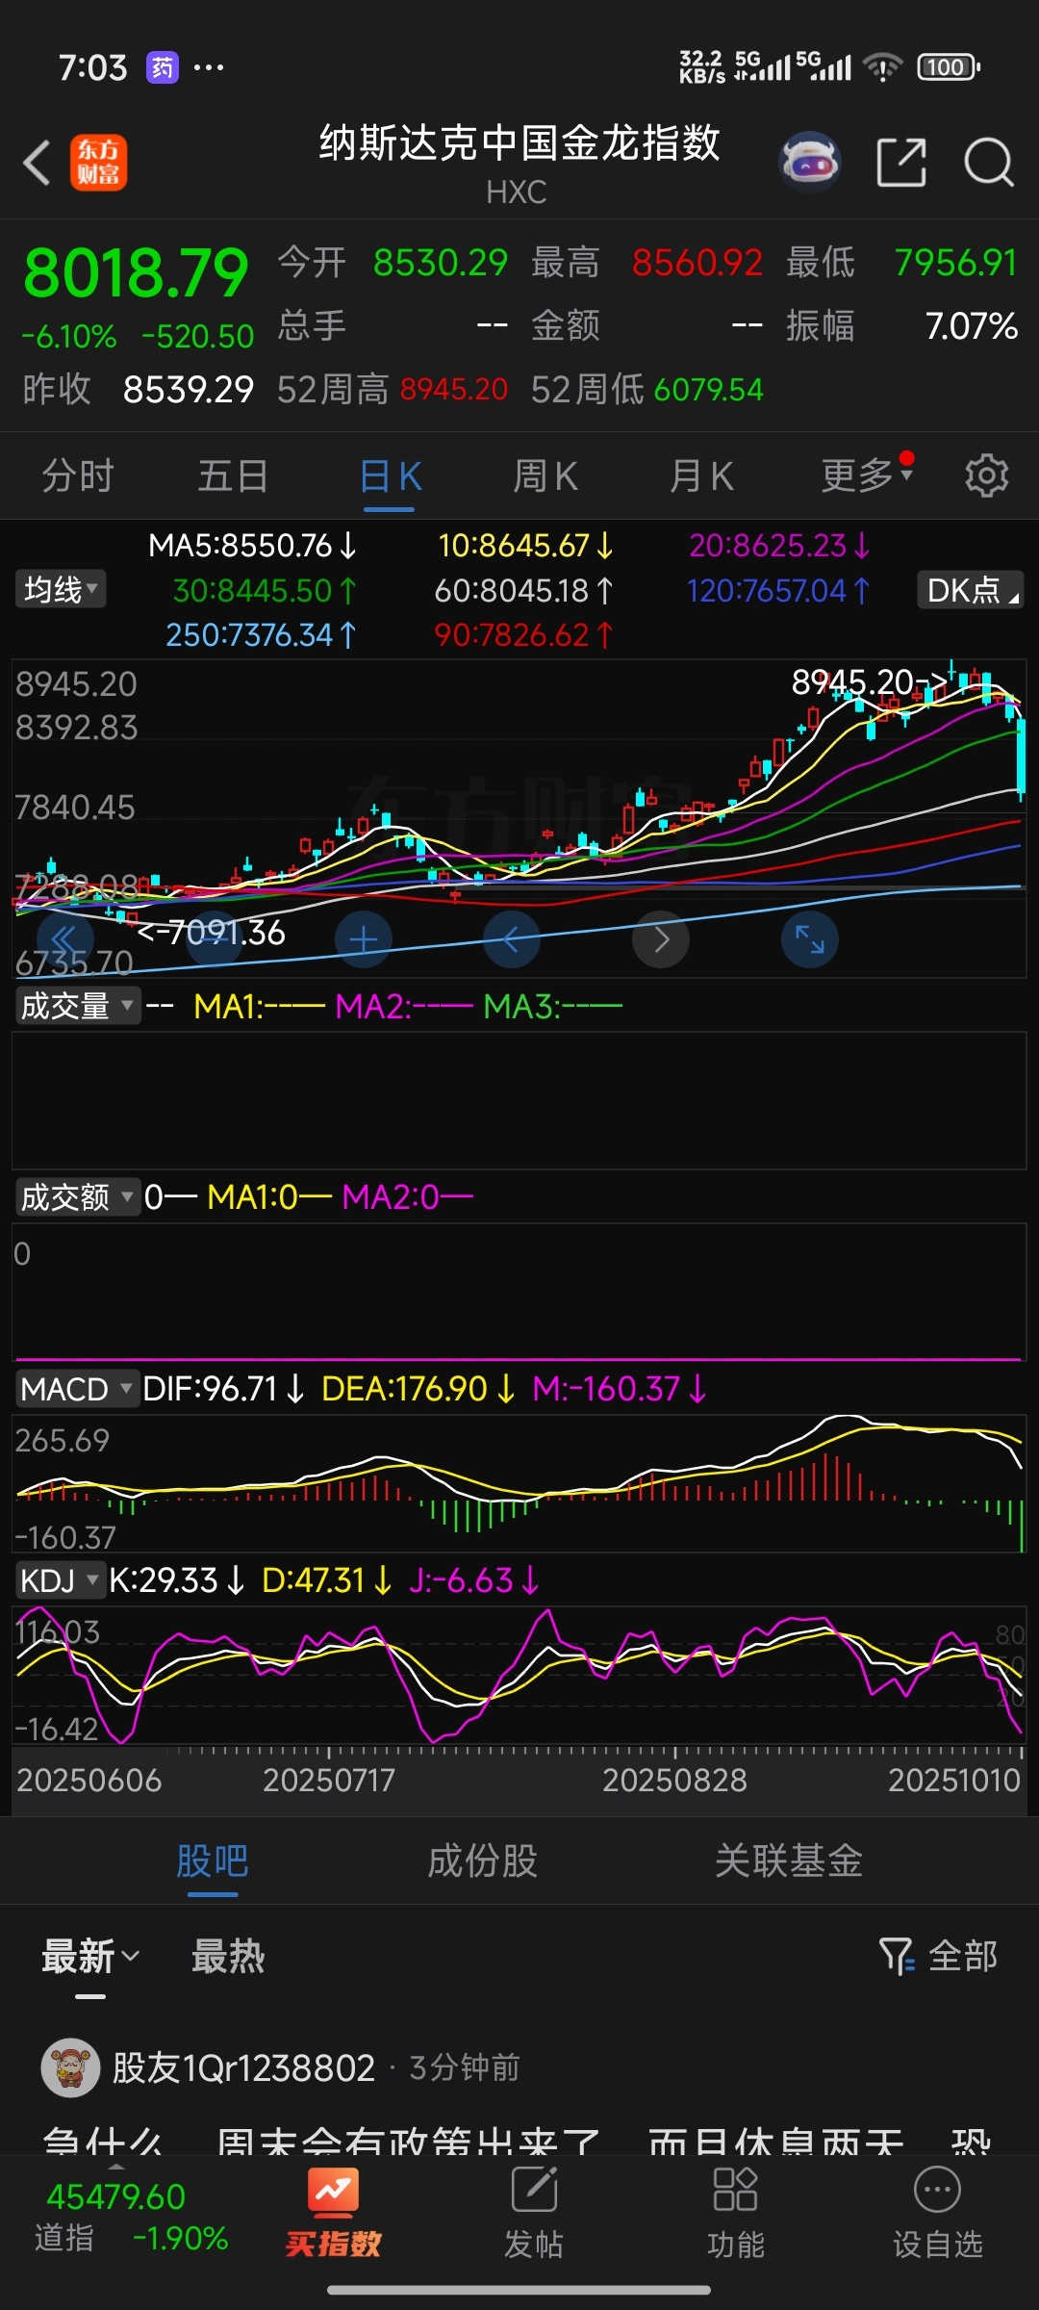This screenshot has height=2310, width=1039.
Task: Tap the 10:8645.67 moving average value
Action: (x=525, y=546)
